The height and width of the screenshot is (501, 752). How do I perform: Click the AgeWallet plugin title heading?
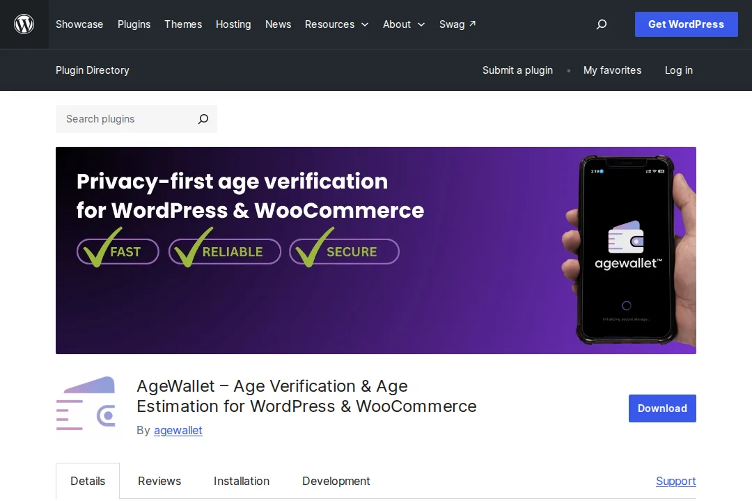306,396
